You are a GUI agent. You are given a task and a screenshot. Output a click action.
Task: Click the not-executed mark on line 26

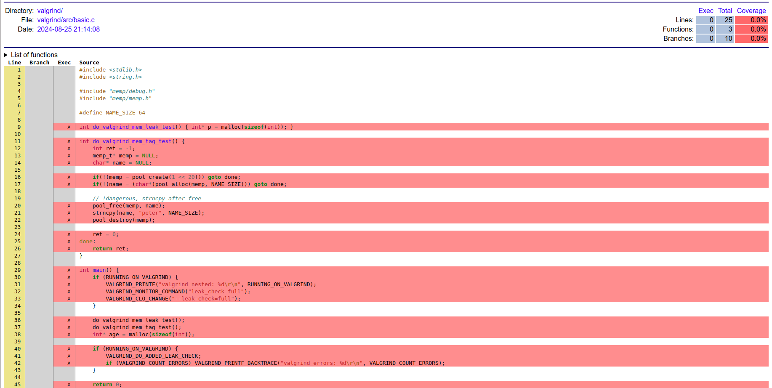(69, 249)
